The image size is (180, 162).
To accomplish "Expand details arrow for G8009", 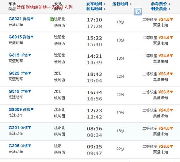I will pos(32,110).
